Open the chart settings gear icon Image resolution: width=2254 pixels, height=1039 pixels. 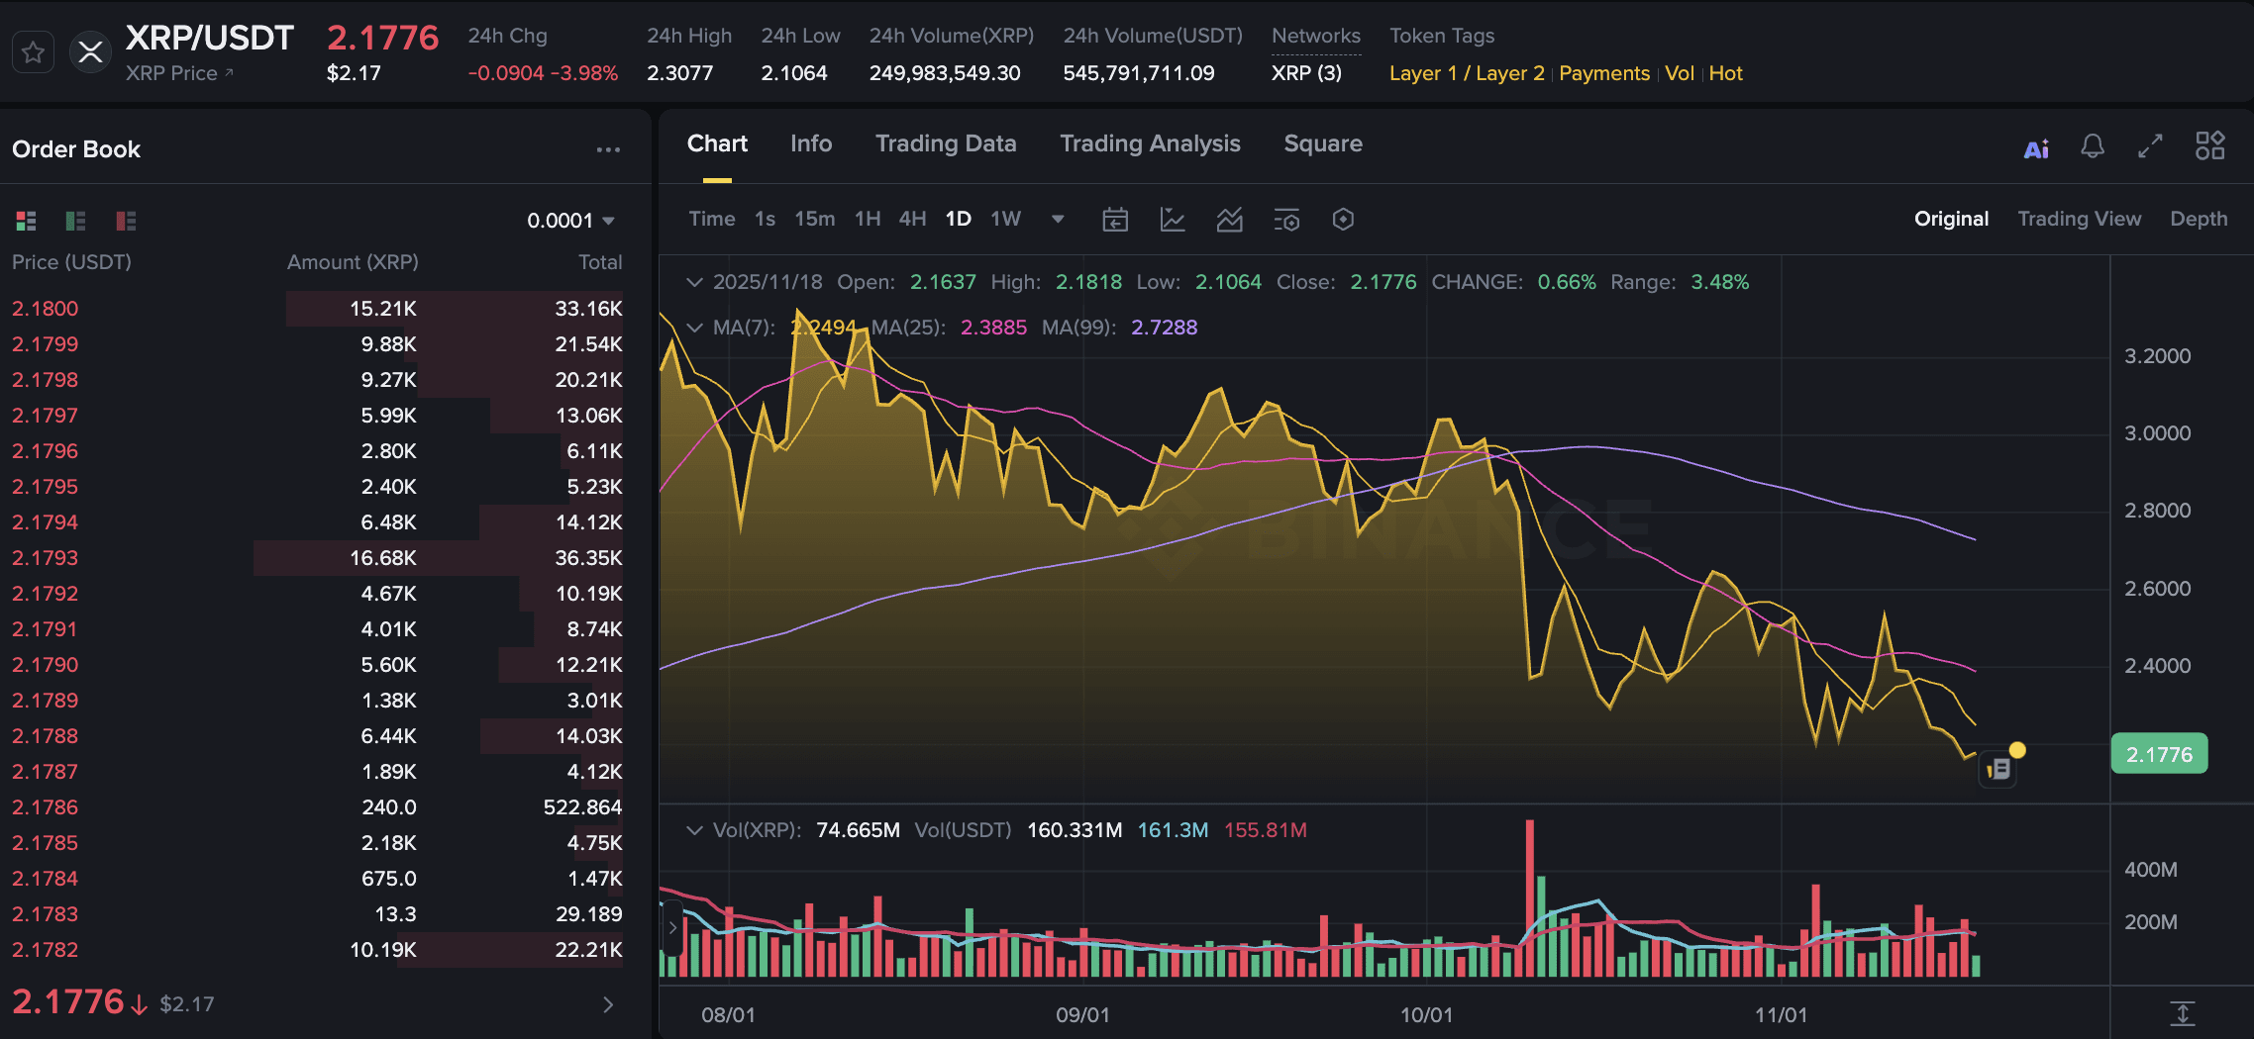[x=1343, y=220]
